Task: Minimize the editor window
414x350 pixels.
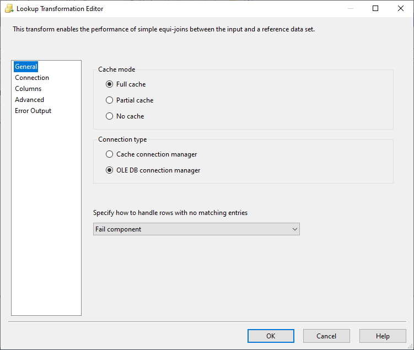Action: pyautogui.click(x=350, y=9)
